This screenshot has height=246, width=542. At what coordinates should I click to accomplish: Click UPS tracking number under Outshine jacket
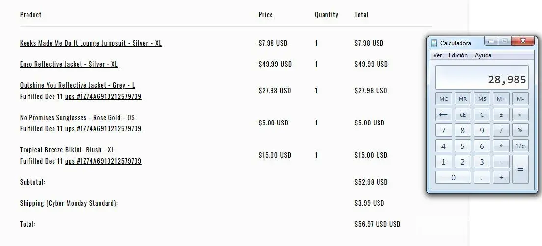pyautogui.click(x=104, y=97)
